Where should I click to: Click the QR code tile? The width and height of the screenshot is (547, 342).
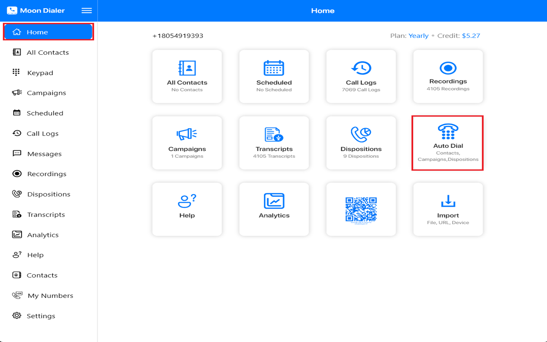pyautogui.click(x=361, y=209)
